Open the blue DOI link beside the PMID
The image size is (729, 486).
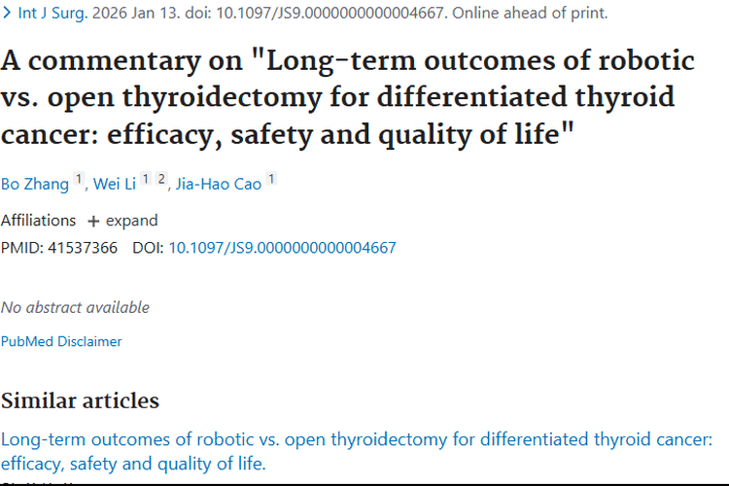[282, 248]
